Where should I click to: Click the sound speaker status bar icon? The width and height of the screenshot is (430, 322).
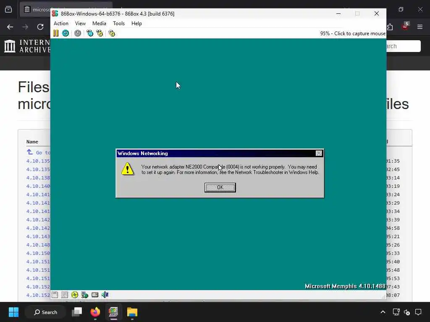click(105, 295)
